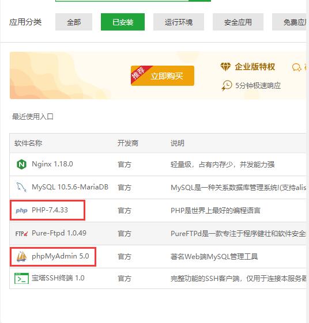Click the clock icon beside 5分钟极速响应
The height and width of the screenshot is (323, 309).
(x=227, y=85)
